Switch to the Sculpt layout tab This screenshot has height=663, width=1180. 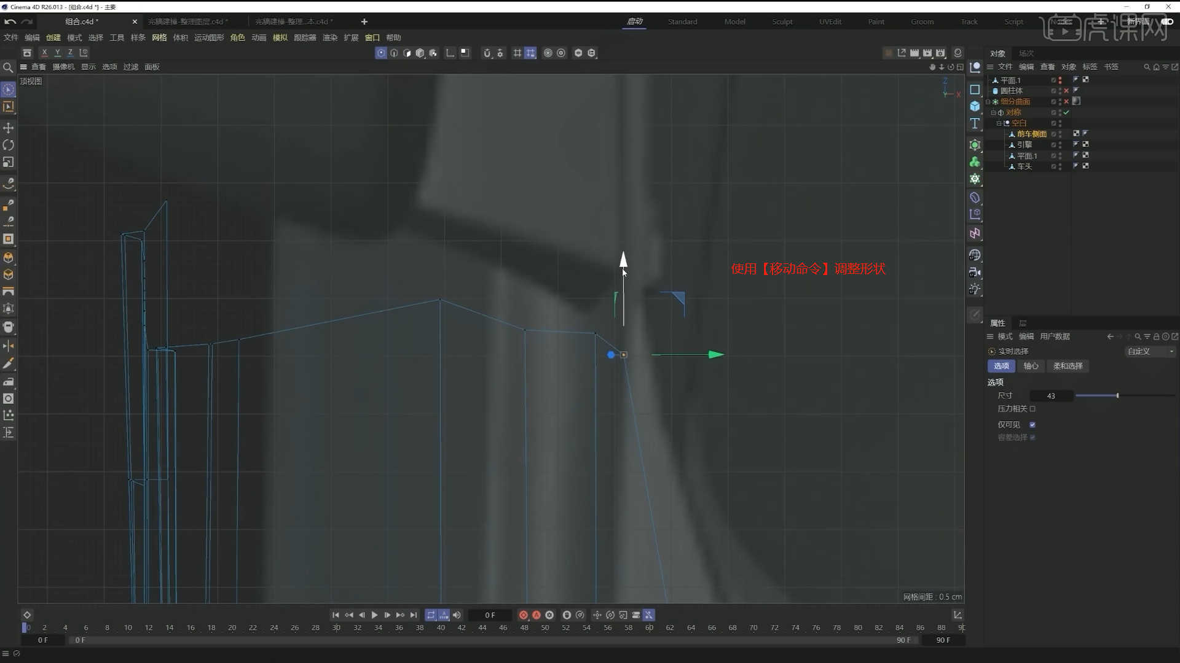point(782,21)
